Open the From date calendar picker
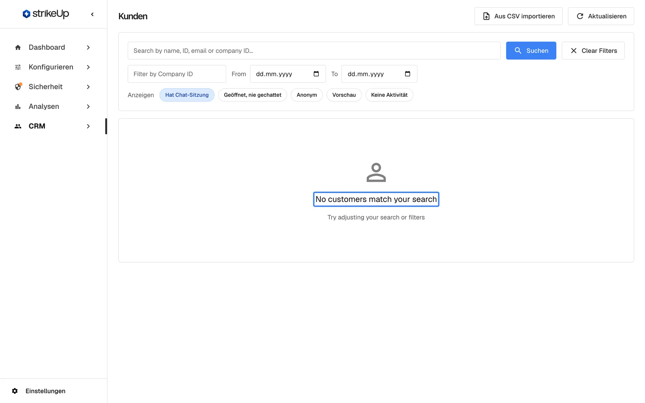 tap(316, 74)
